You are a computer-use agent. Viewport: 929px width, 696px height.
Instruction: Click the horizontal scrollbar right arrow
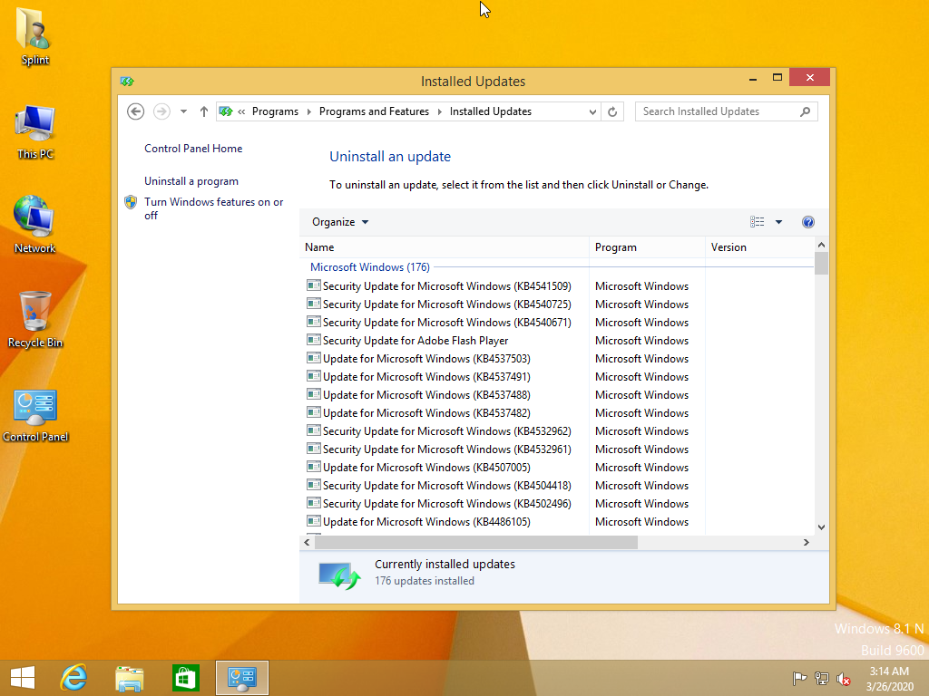click(806, 542)
